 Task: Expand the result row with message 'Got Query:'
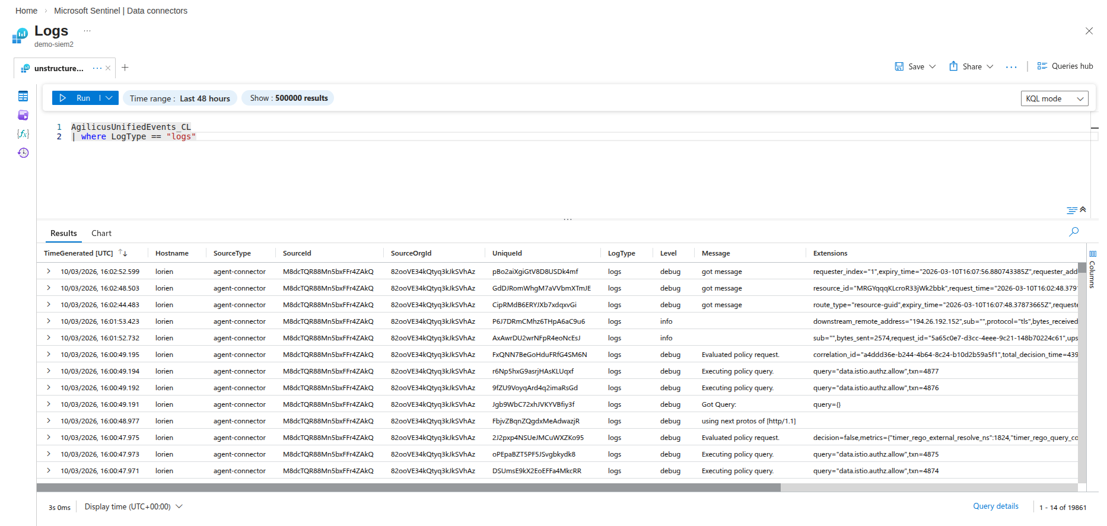49,404
